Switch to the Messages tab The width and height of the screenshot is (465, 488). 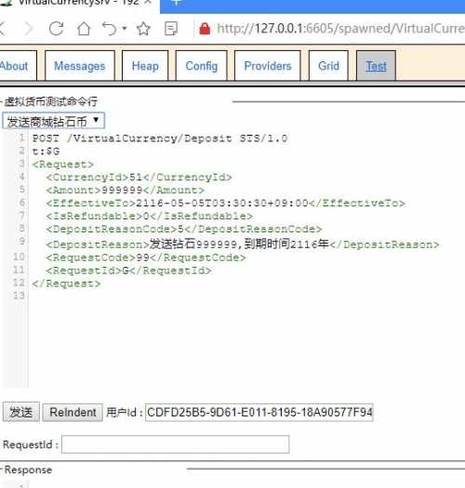pyautogui.click(x=80, y=66)
